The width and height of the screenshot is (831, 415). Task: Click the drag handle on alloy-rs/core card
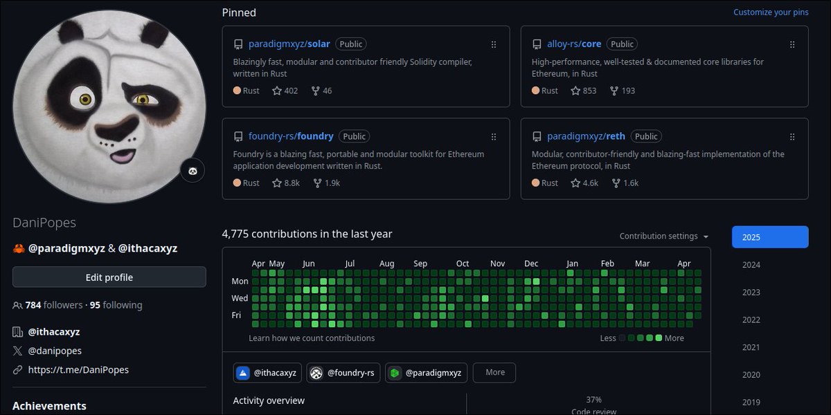click(x=792, y=44)
